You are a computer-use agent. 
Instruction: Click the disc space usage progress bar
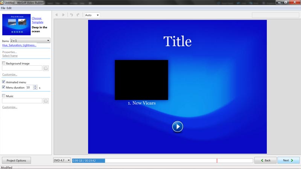[x=162, y=161]
